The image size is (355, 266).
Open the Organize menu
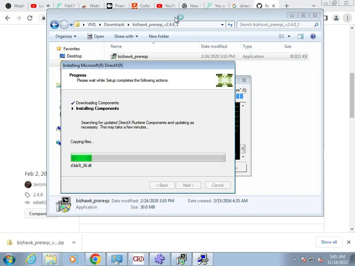(66, 36)
